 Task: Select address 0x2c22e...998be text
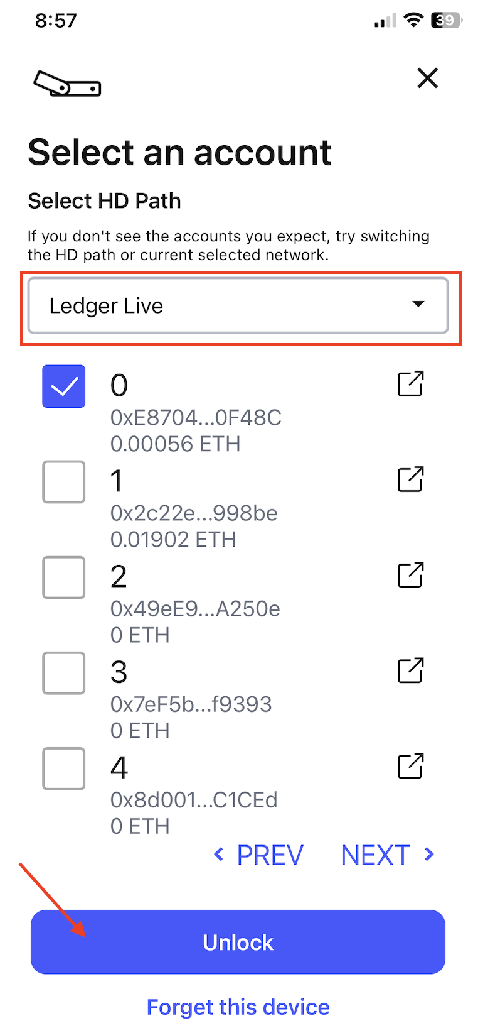click(194, 513)
